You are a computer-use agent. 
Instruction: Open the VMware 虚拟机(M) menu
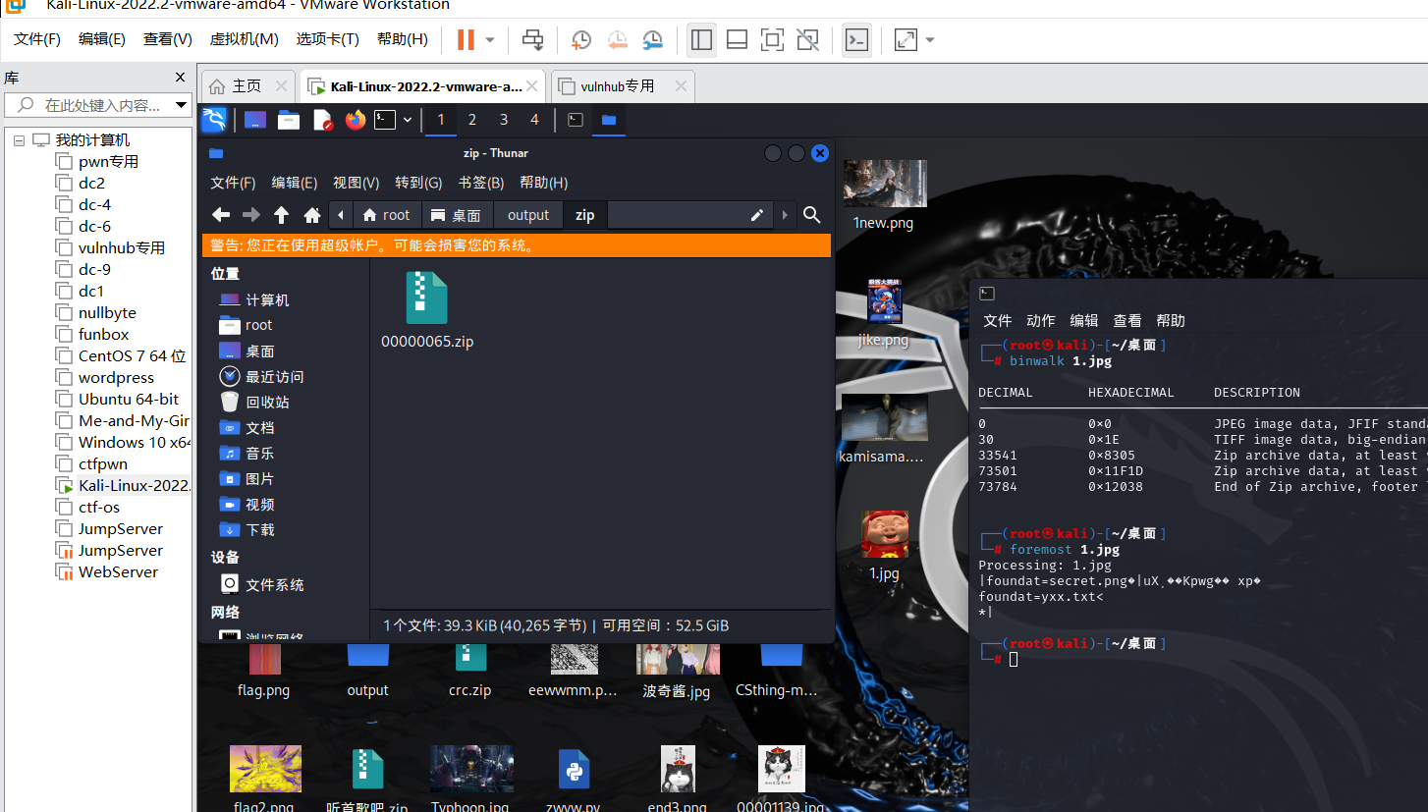click(x=244, y=39)
